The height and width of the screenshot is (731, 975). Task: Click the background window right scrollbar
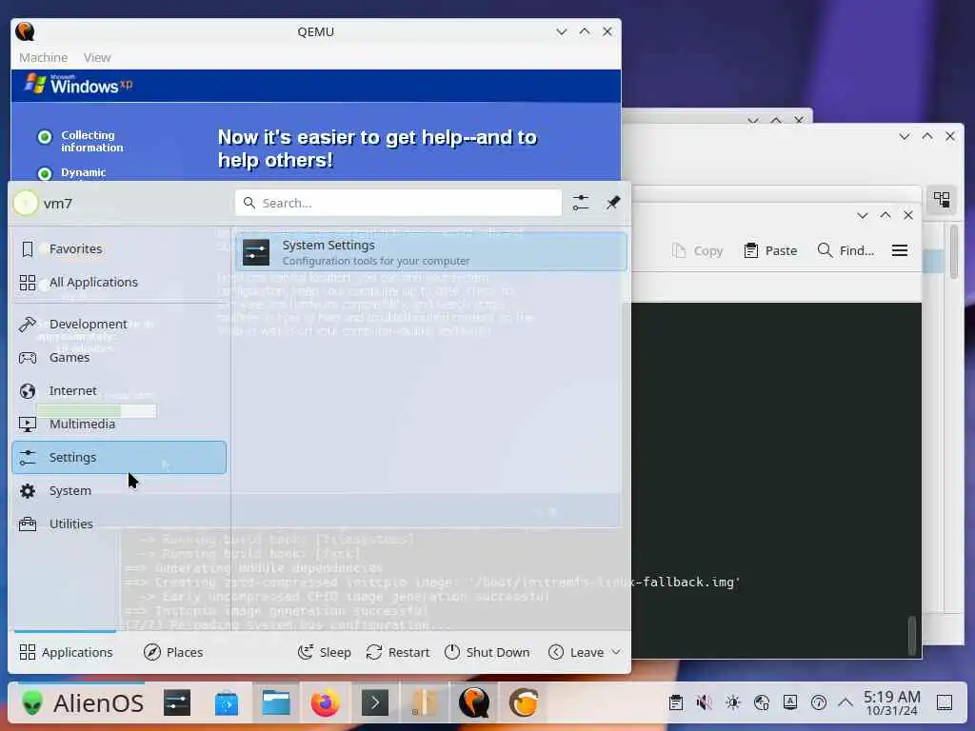click(x=954, y=251)
